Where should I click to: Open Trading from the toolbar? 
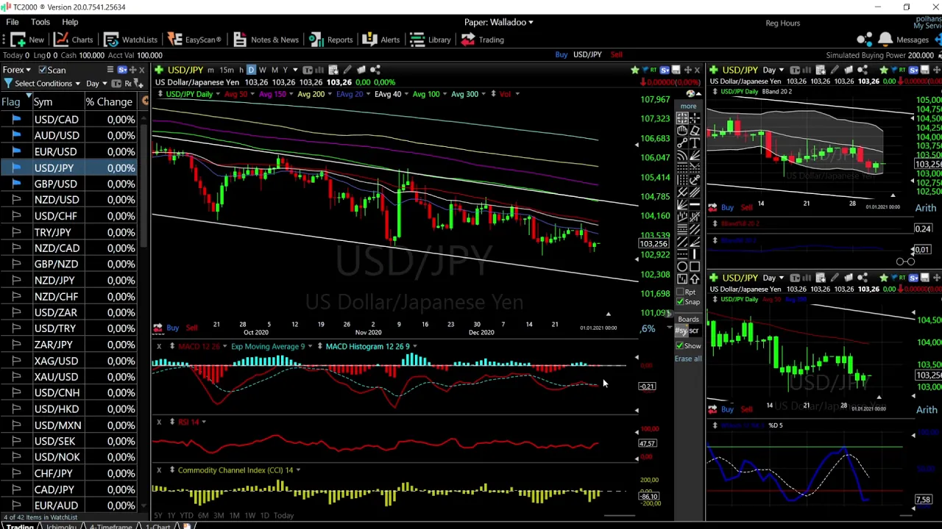click(x=483, y=40)
